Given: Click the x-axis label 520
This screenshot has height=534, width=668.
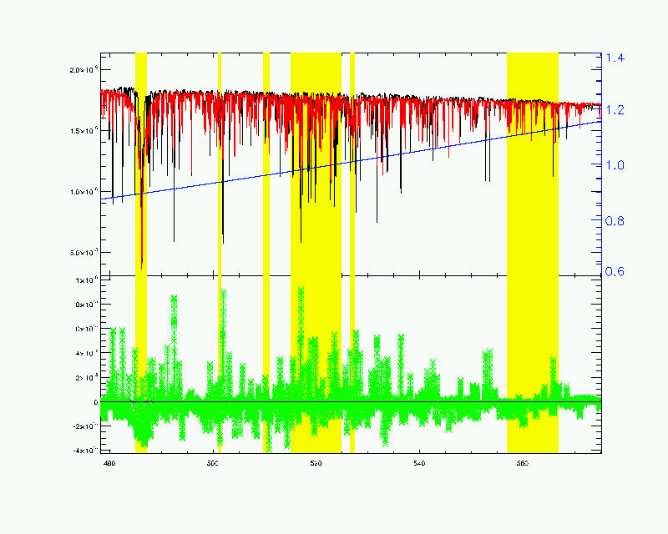Looking at the screenshot, I should point(316,463).
